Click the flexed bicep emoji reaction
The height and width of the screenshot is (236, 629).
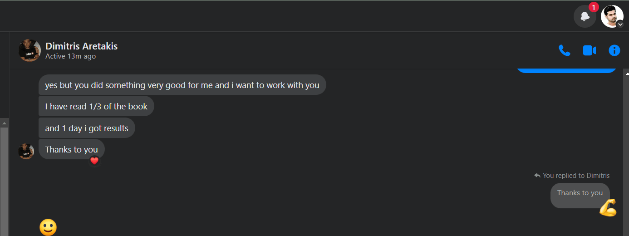tap(608, 207)
